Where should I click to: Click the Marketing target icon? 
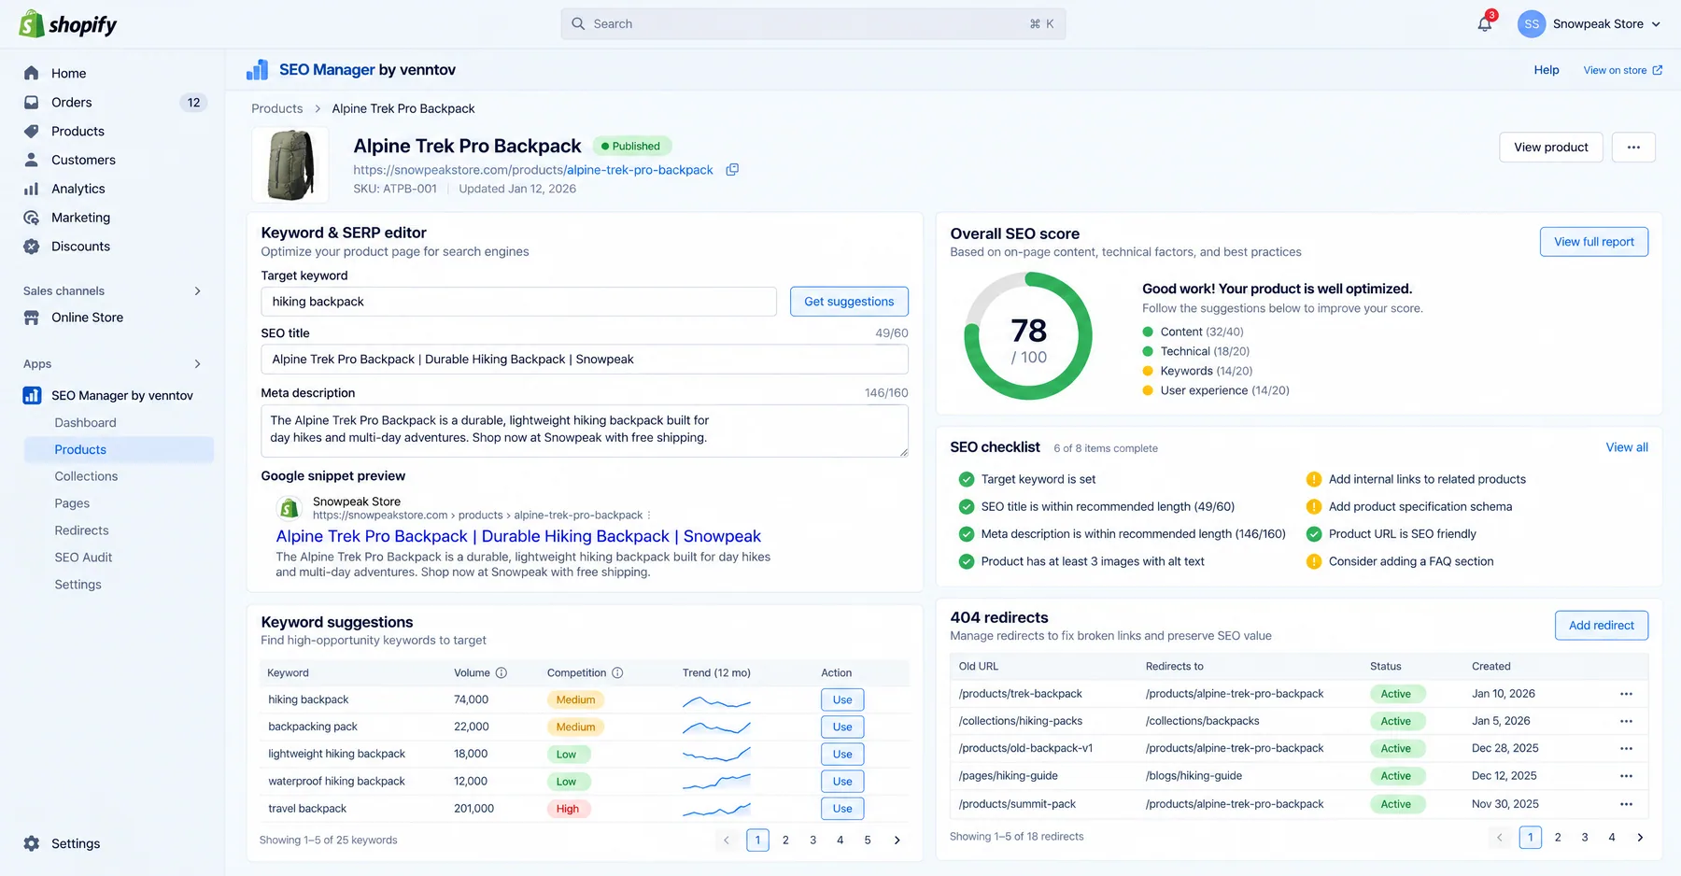32,218
